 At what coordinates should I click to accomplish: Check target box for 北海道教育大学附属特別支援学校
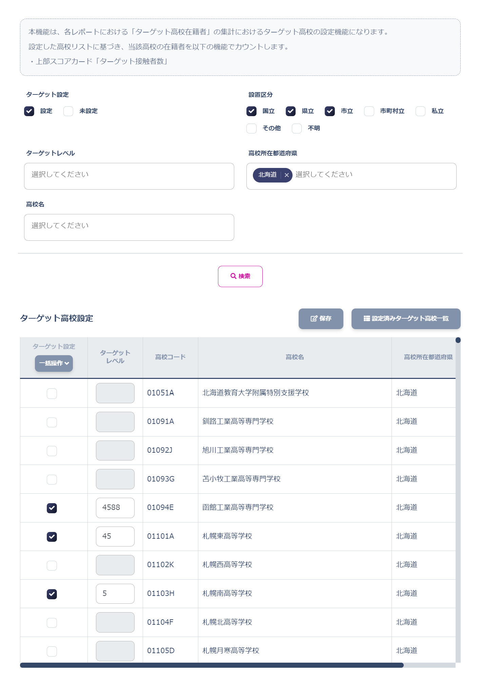tap(52, 393)
